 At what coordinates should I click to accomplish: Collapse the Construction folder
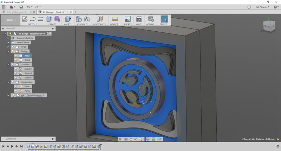tap(8, 82)
